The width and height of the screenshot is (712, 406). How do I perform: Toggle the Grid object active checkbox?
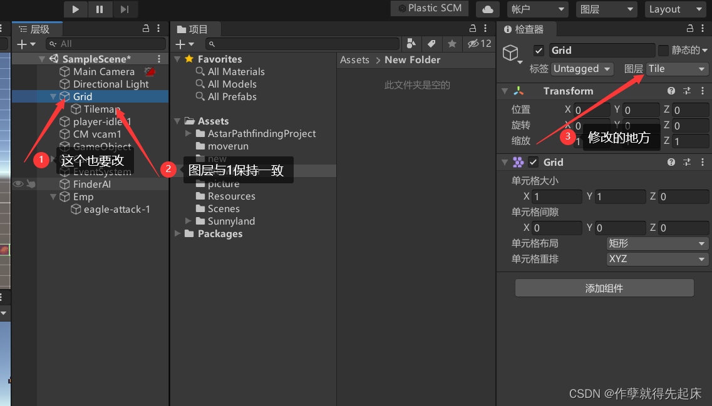(539, 50)
